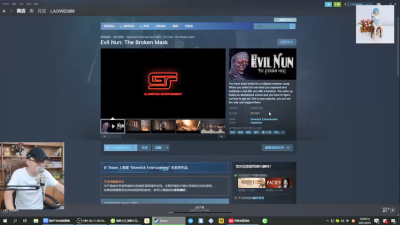
Task: Open the Steam menu in title bar
Action: pyautogui.click(x=6, y=4)
